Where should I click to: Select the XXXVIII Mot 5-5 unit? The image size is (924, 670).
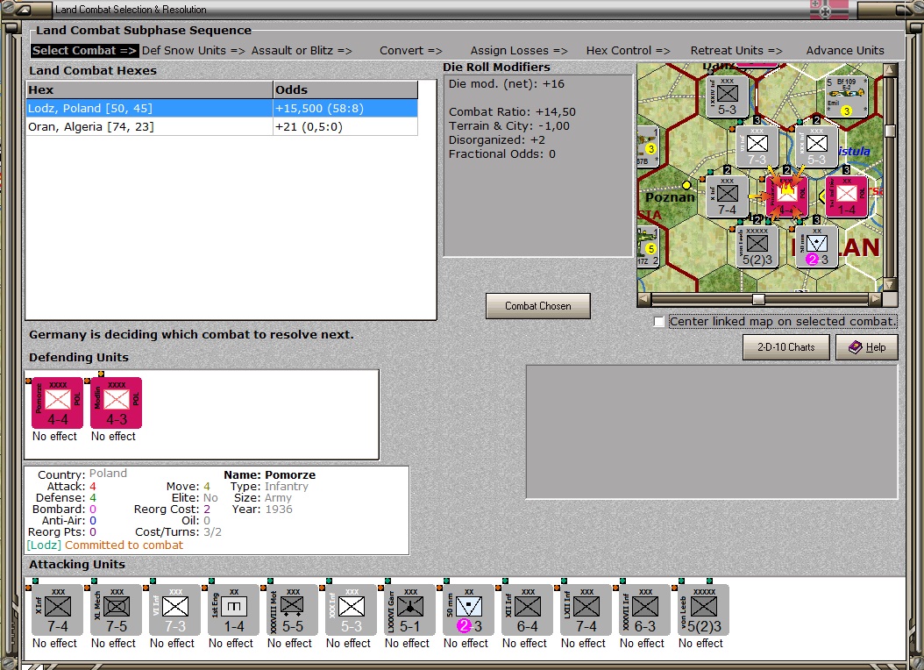coord(292,609)
